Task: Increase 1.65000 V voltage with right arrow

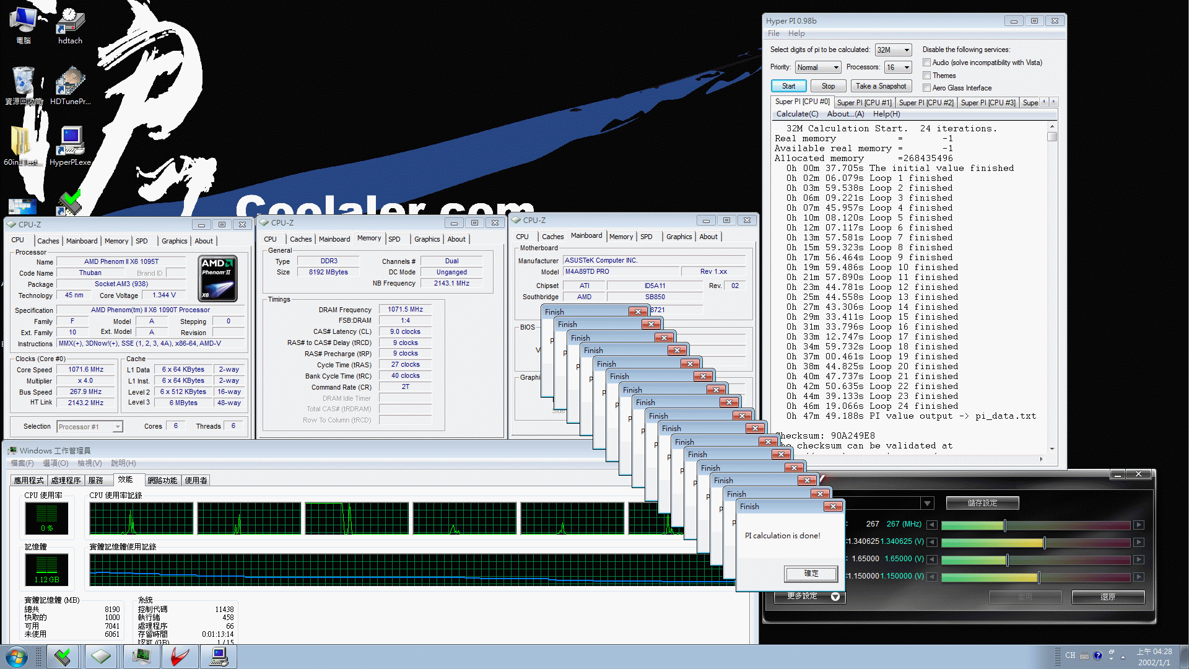Action: coord(1138,559)
